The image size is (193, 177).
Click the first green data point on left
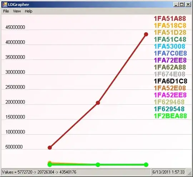point(50,165)
